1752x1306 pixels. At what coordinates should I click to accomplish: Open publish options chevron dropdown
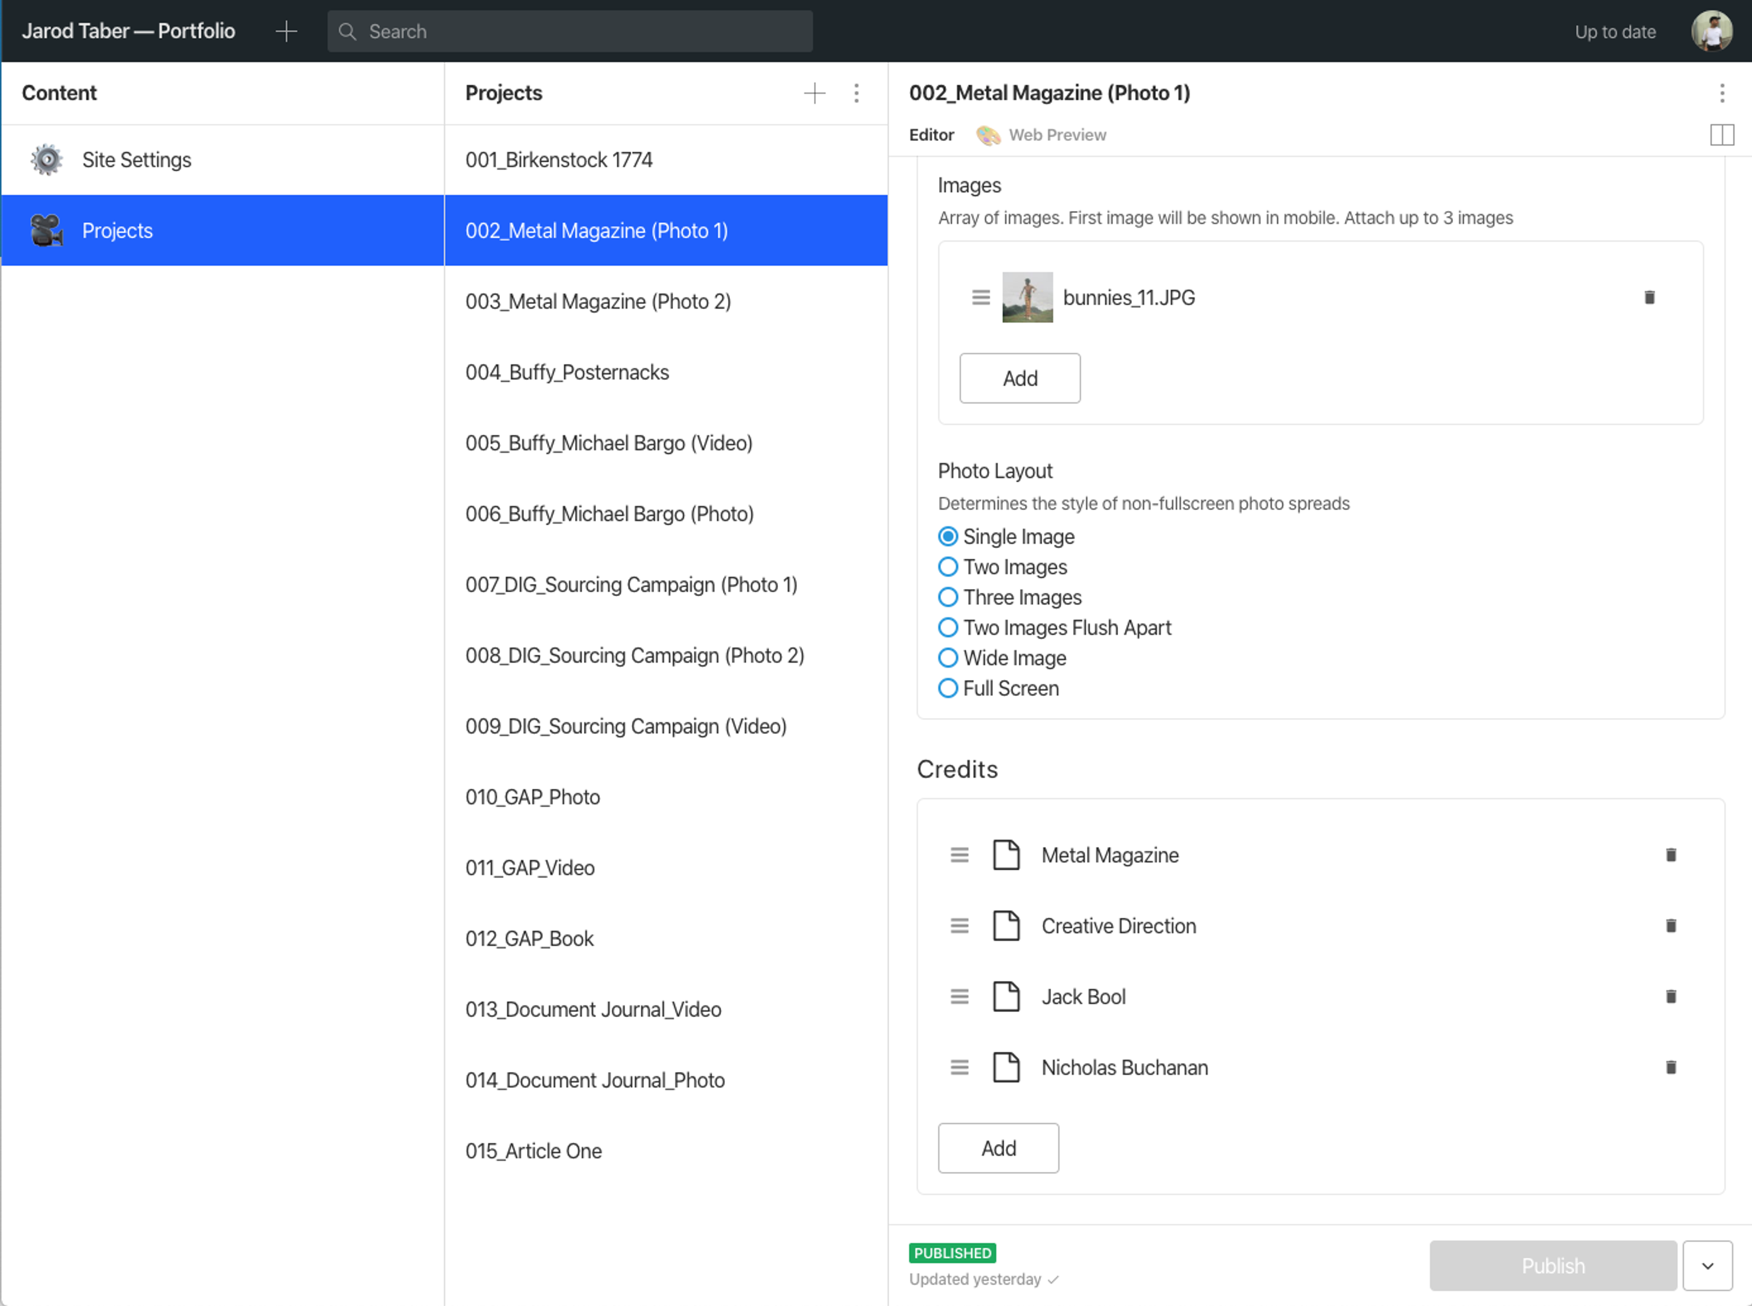[1707, 1265]
